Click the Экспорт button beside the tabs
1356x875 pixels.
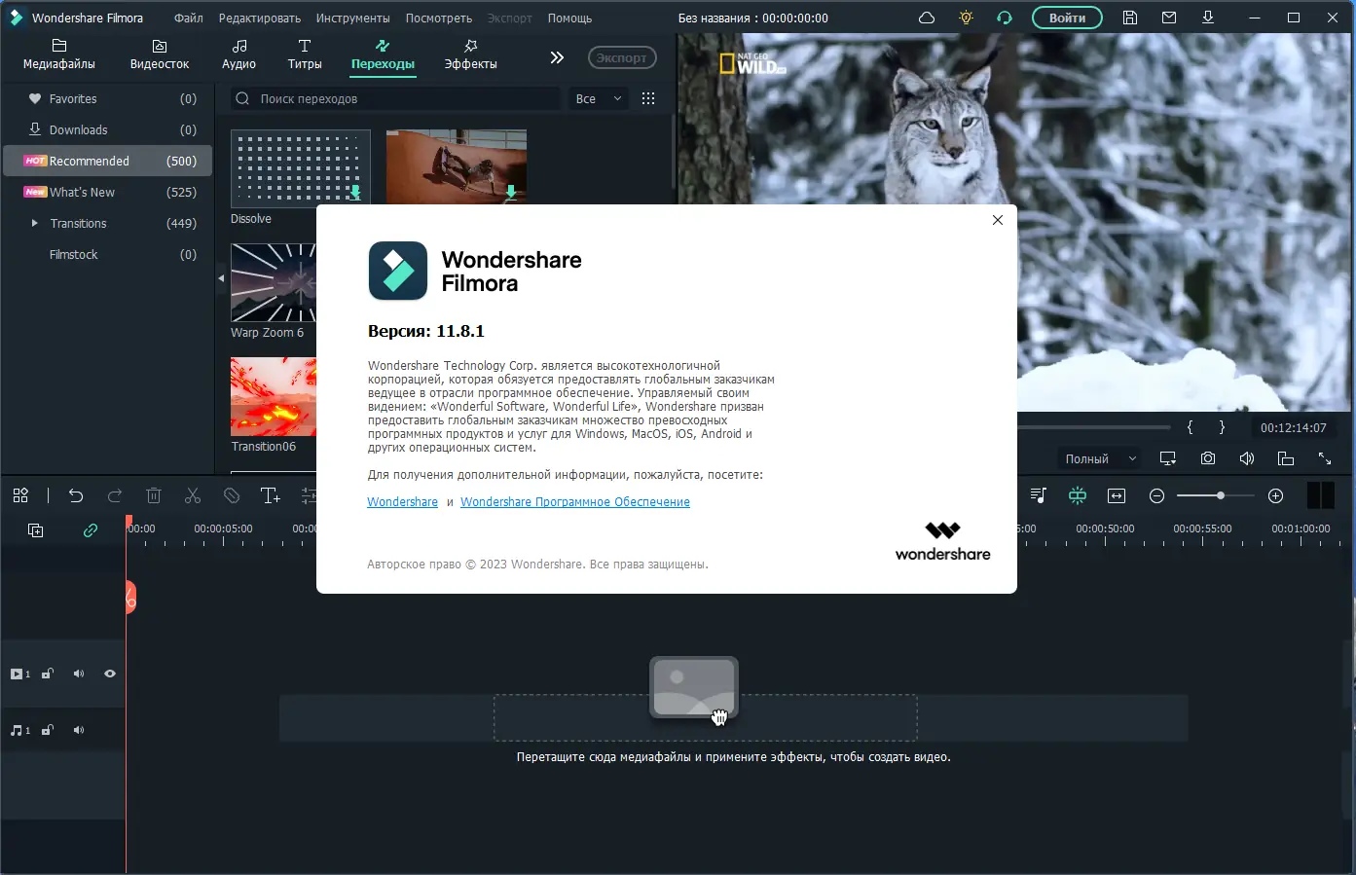click(x=622, y=57)
